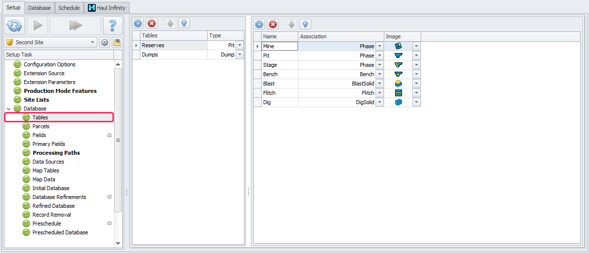Click the list icon beside Preschedule
Image resolution: width=589 pixels, height=253 pixels.
(109, 224)
